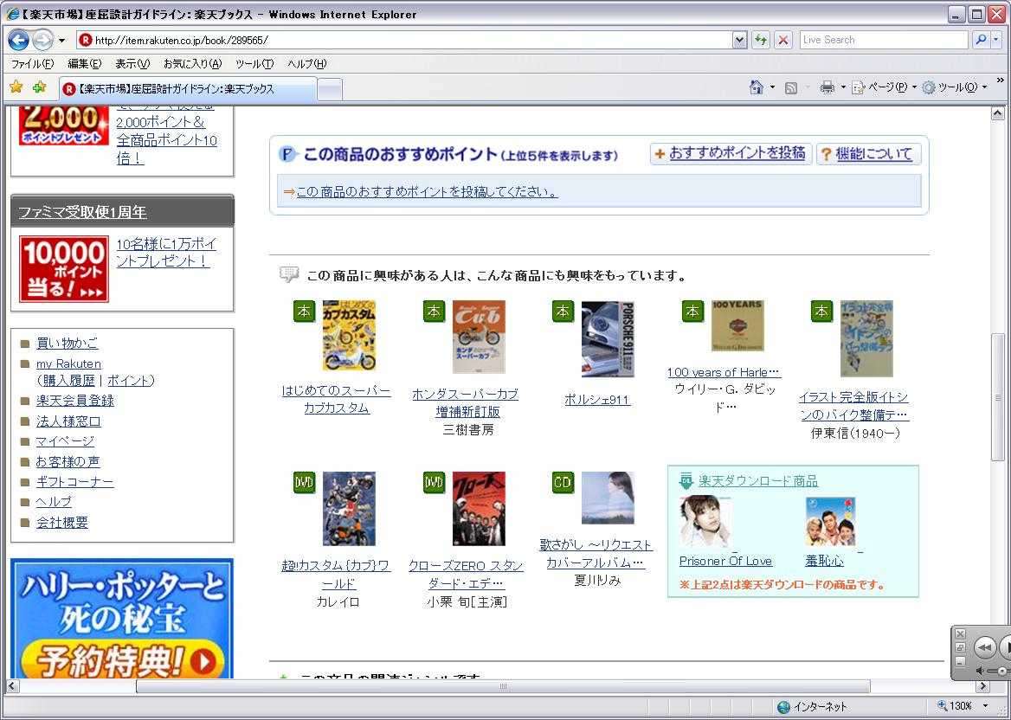Click the RSS feeds icon
Screen dimensions: 1011x720
click(x=791, y=87)
